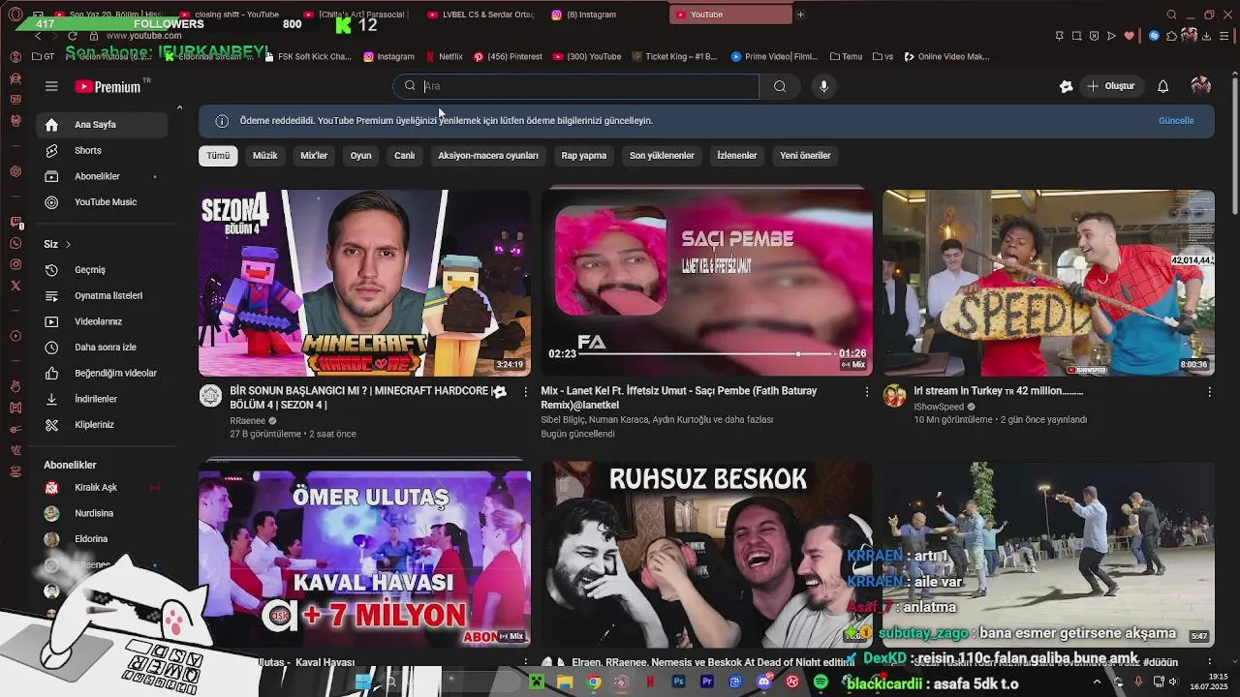Open Oynatma listeleri playlists
The height and width of the screenshot is (697, 1240).
[x=102, y=295]
